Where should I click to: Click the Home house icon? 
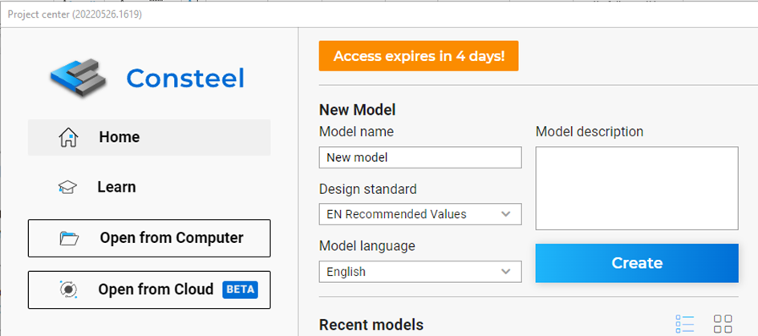pyautogui.click(x=68, y=137)
